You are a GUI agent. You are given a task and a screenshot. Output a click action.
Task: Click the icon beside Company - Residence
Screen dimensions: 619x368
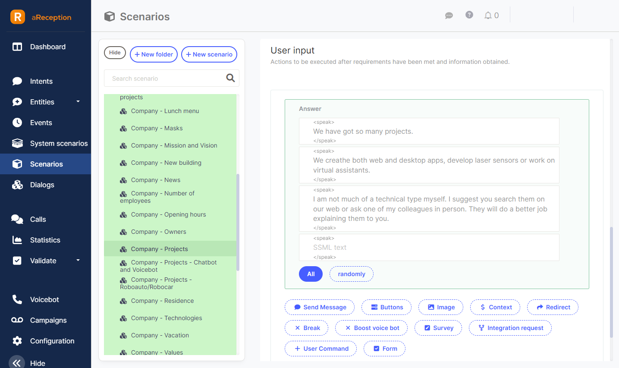pos(123,301)
